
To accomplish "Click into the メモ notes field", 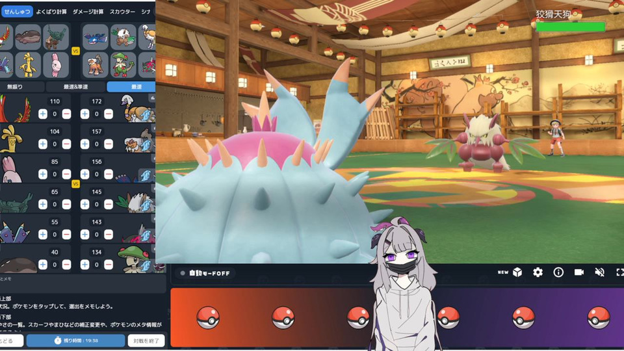I will (83, 283).
